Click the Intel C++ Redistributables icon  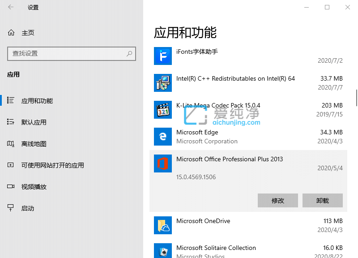[162, 83]
